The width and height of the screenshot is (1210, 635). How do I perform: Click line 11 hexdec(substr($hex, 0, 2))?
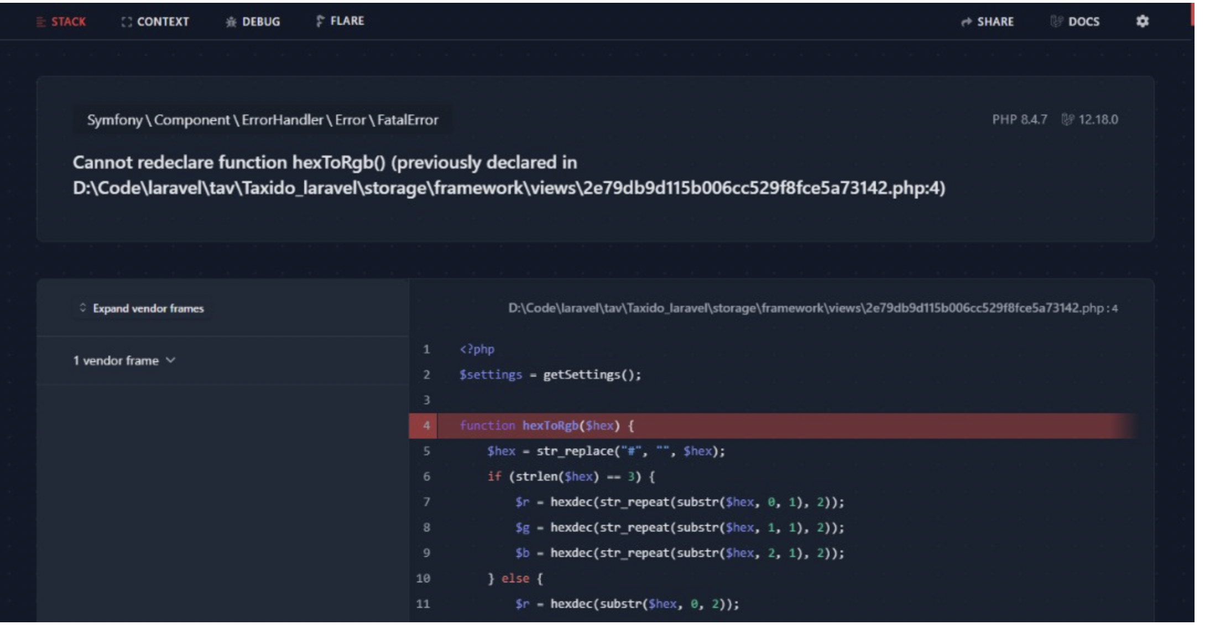click(627, 603)
